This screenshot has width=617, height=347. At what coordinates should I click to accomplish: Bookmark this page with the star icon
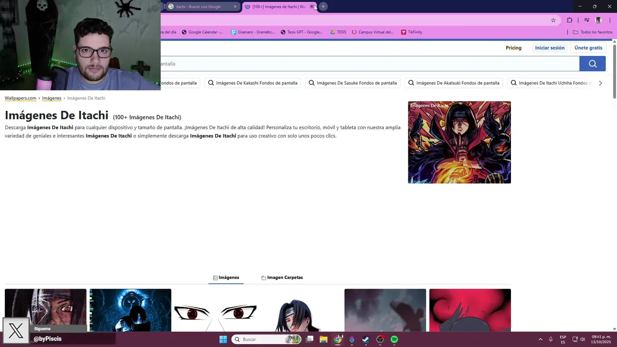click(553, 20)
